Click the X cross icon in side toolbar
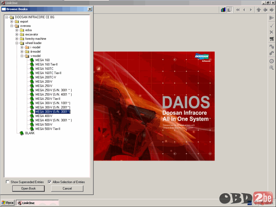 (272, 32)
